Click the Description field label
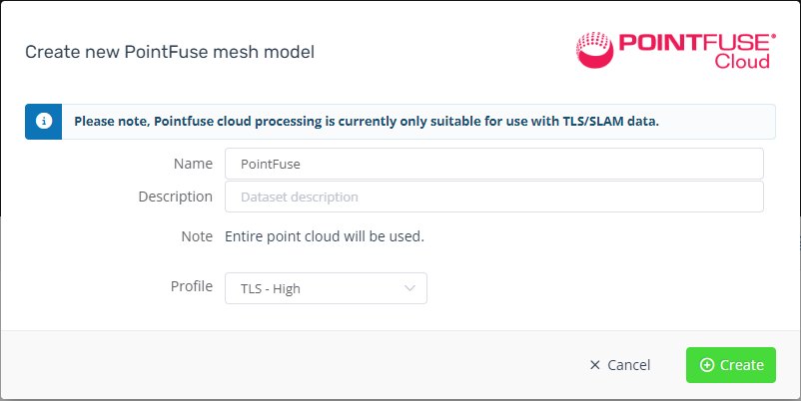 coord(176,196)
